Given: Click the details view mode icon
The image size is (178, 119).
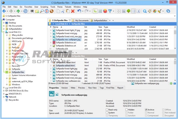Looking at the screenshot, I should [x=124, y=11].
